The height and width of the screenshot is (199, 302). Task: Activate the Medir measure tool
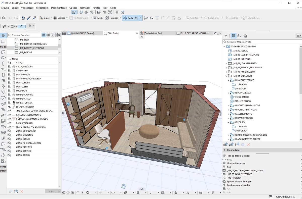(98, 18)
